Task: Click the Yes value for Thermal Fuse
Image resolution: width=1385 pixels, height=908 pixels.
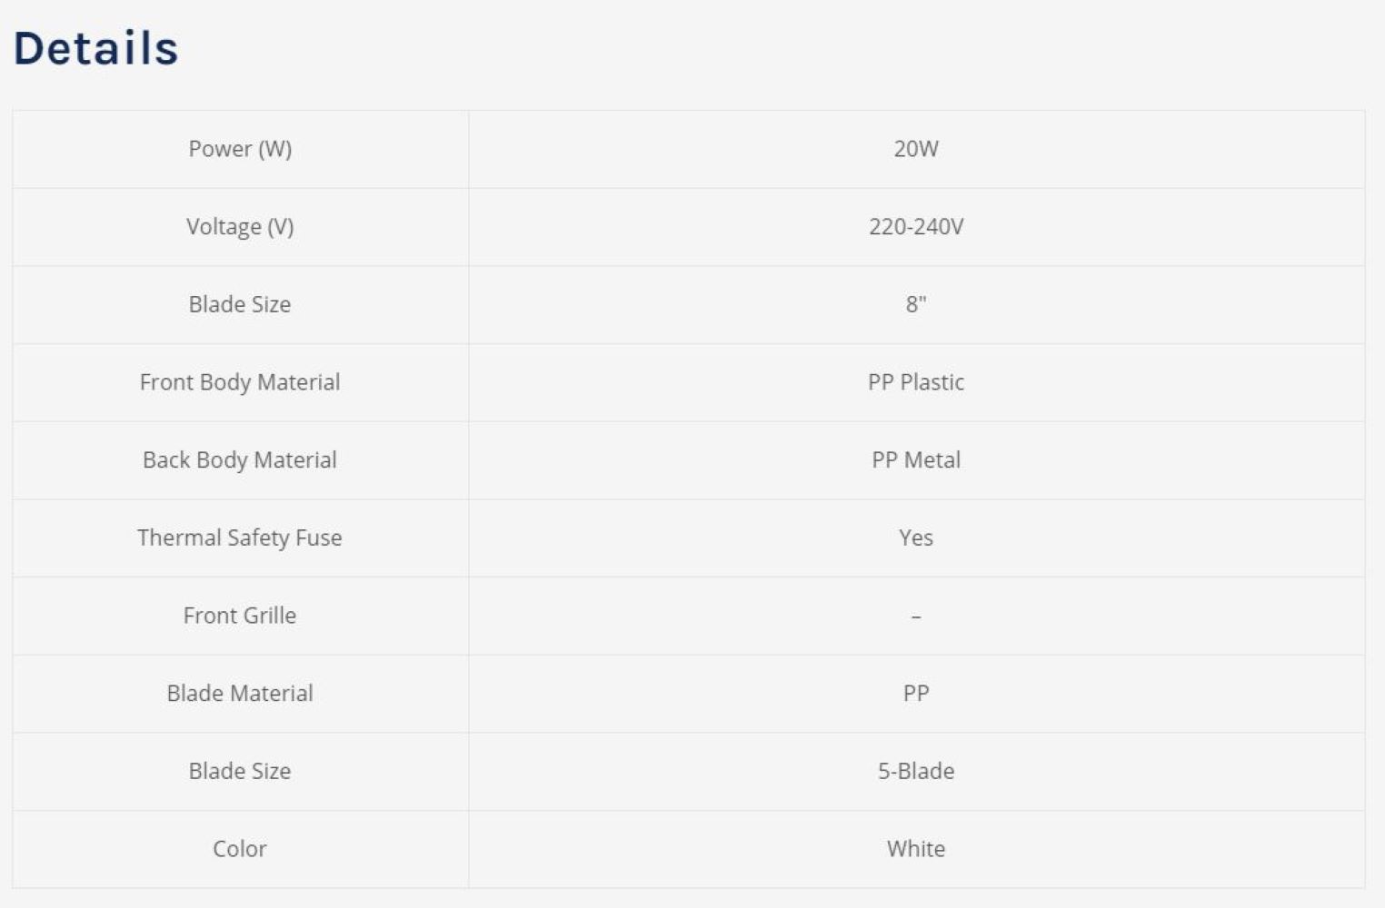Action: tap(916, 538)
